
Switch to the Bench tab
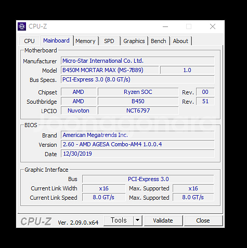tap(159, 41)
